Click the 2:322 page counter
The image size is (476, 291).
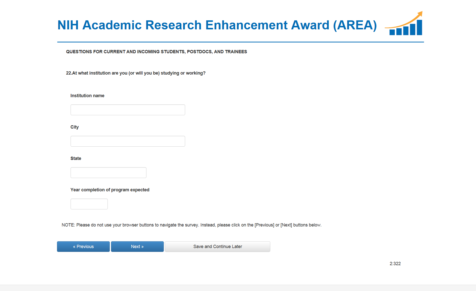pyautogui.click(x=395, y=264)
